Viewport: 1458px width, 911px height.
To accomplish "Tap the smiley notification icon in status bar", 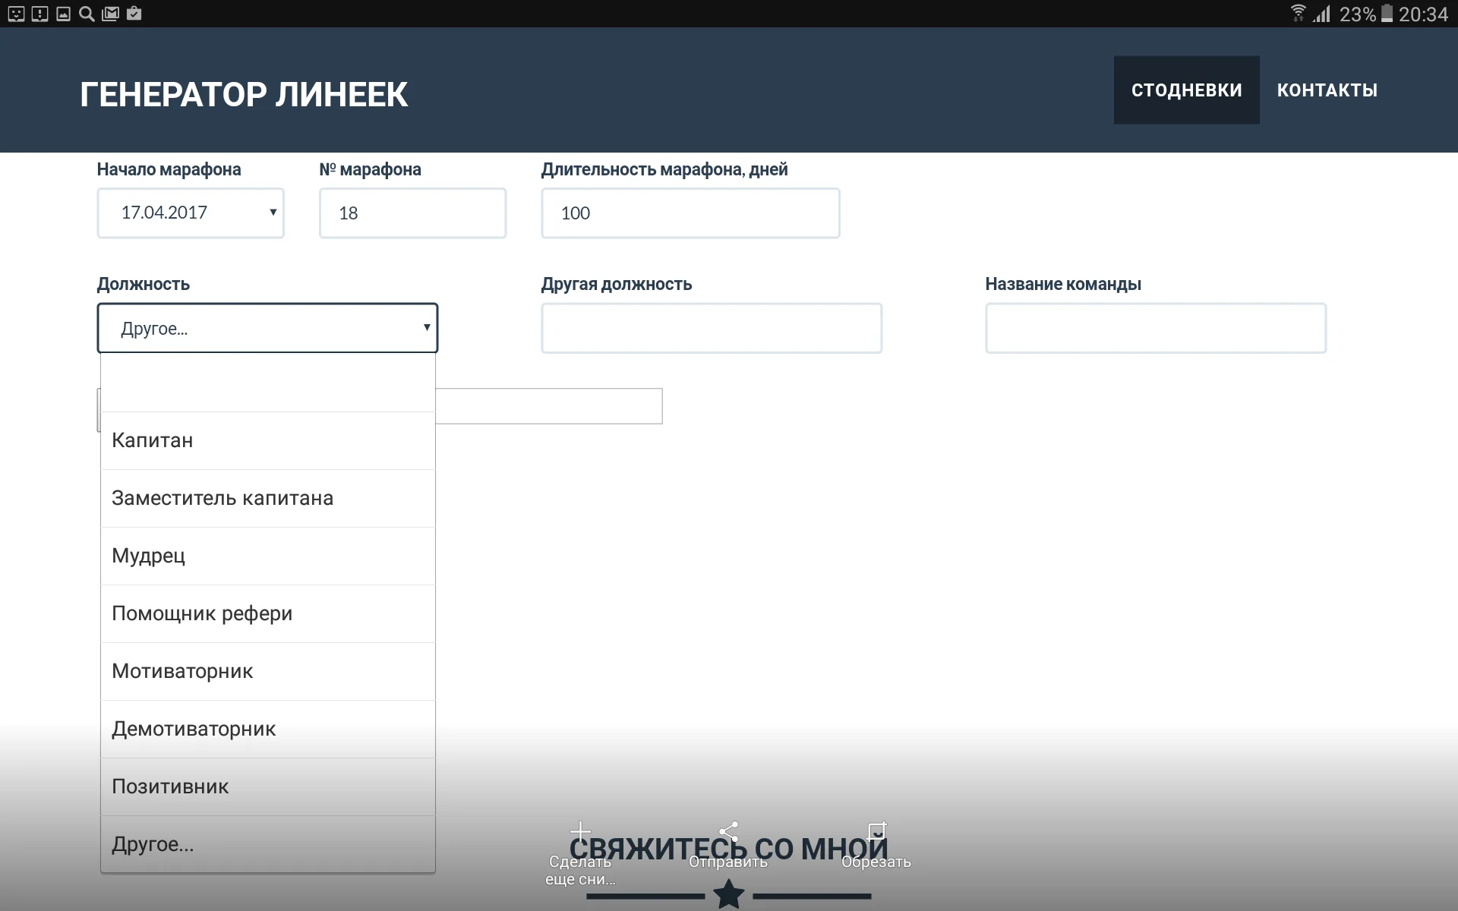I will point(14,13).
